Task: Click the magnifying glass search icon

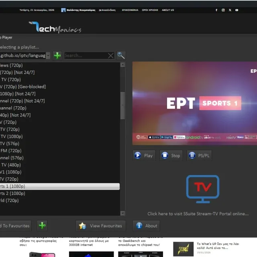Action: [x=121, y=55]
